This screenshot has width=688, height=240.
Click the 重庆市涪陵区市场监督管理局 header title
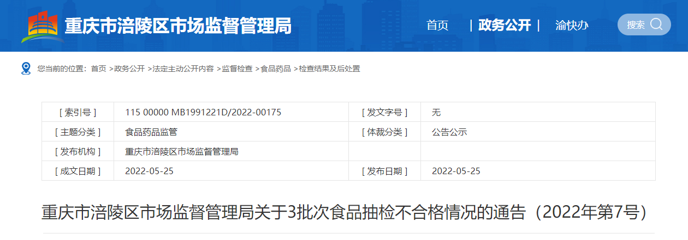click(178, 26)
